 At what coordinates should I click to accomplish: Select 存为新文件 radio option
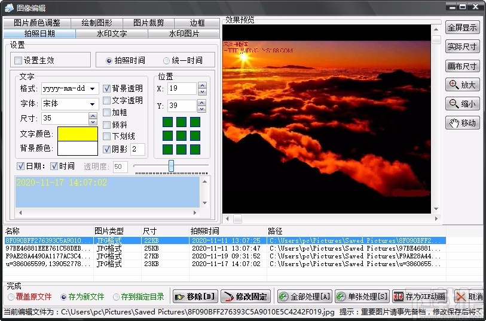[x=63, y=297]
